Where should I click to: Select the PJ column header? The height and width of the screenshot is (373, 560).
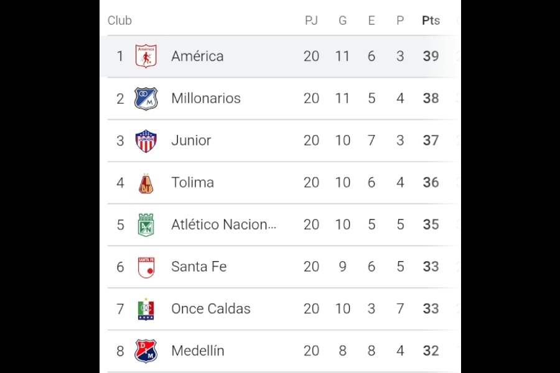311,21
